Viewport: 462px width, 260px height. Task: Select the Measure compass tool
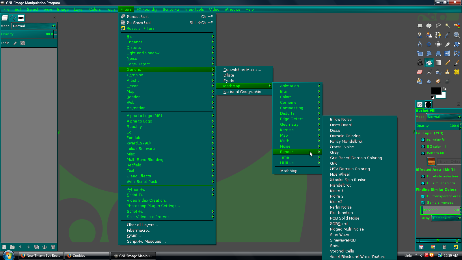420,44
